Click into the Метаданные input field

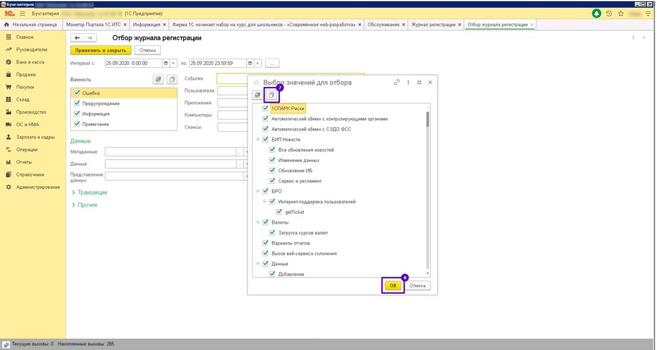pyautogui.click(x=170, y=152)
